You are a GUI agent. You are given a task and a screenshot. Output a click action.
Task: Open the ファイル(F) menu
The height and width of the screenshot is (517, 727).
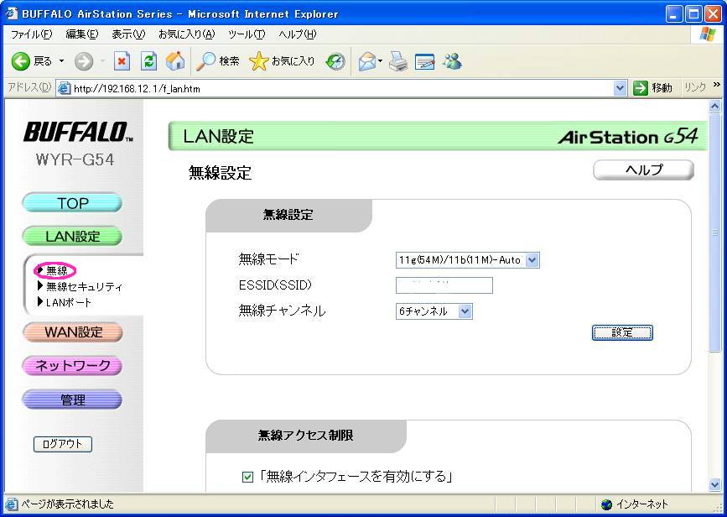(31, 34)
